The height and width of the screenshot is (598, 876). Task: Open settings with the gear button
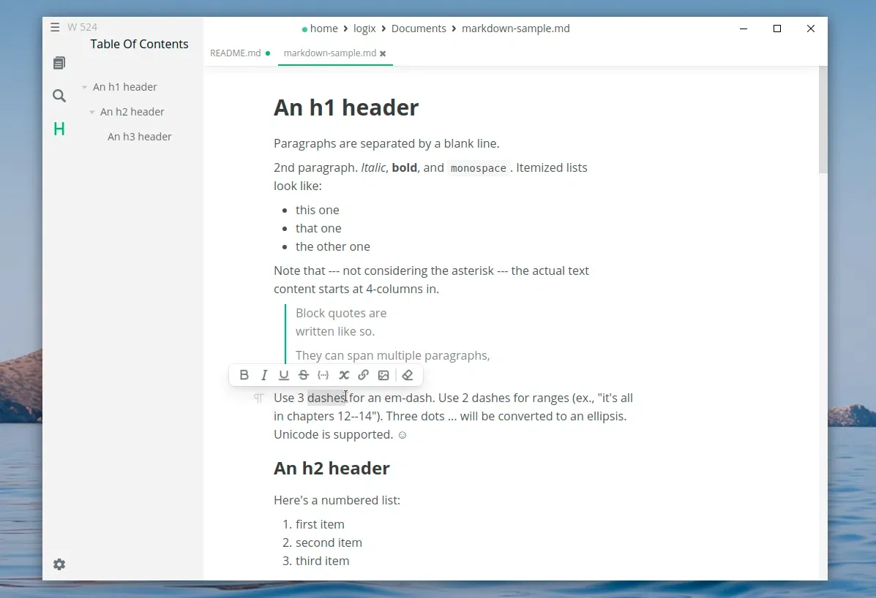point(59,564)
